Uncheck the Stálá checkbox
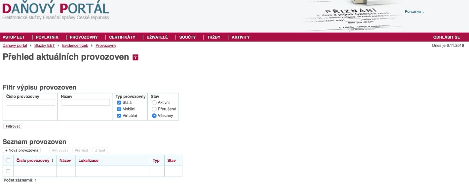Screen dimensions: 469x188 (119, 103)
